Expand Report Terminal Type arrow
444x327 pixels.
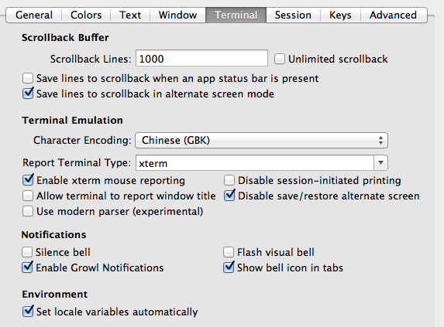click(380, 162)
